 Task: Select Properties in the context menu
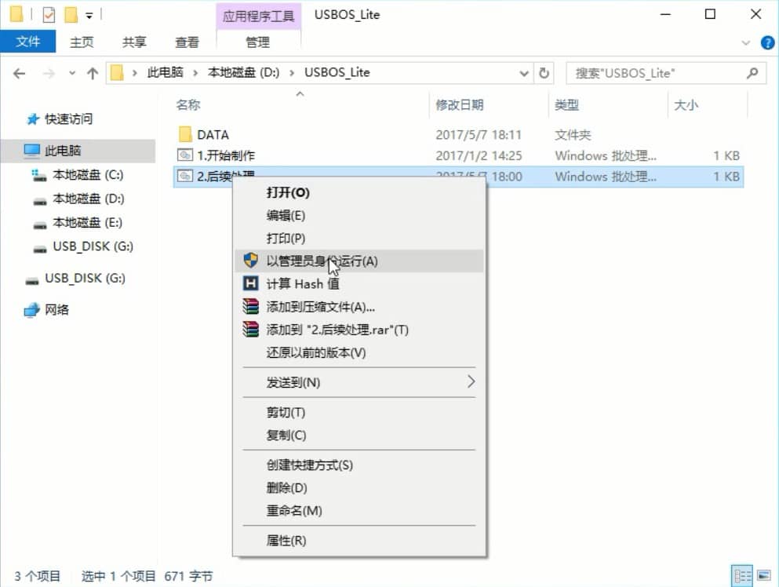(286, 541)
